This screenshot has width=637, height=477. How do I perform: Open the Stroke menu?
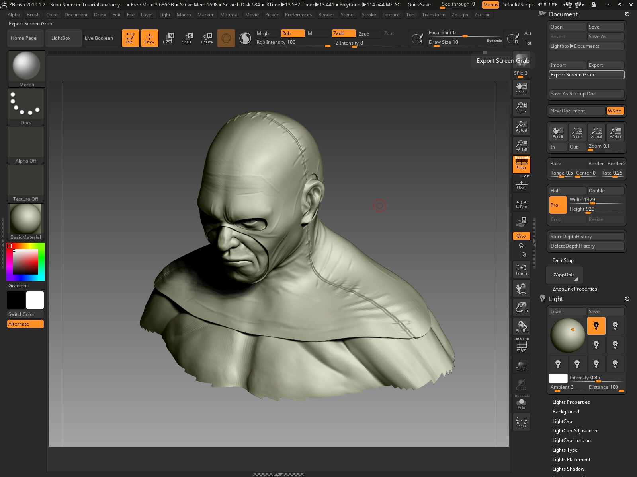[x=369, y=15]
